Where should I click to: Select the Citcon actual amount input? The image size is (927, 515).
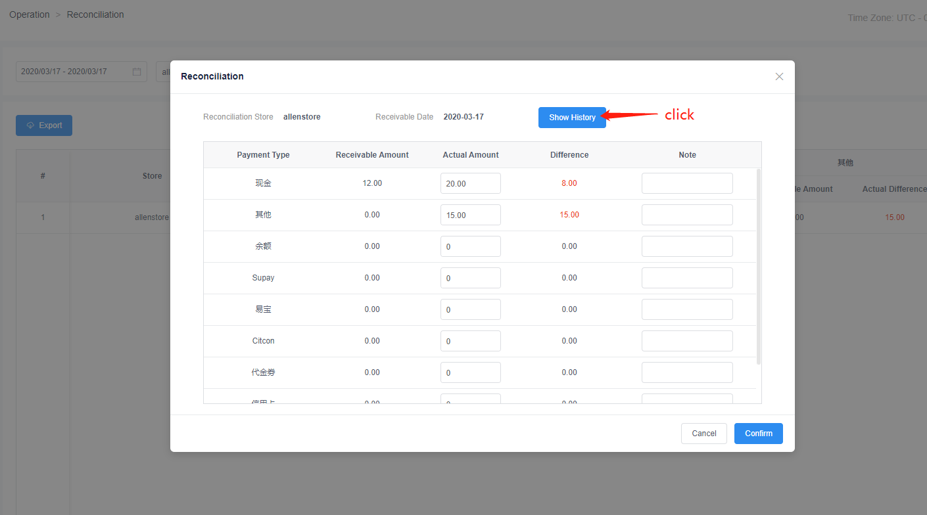(470, 341)
